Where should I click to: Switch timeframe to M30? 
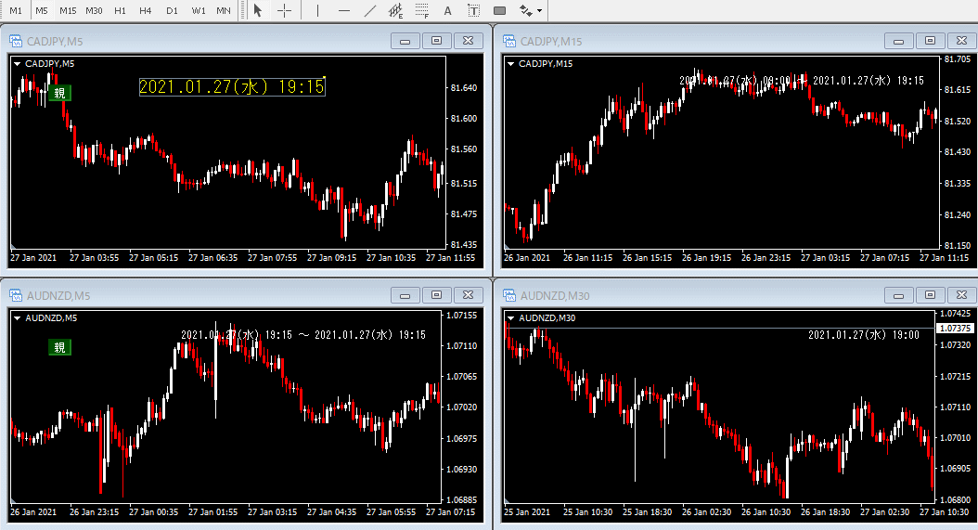pyautogui.click(x=94, y=10)
